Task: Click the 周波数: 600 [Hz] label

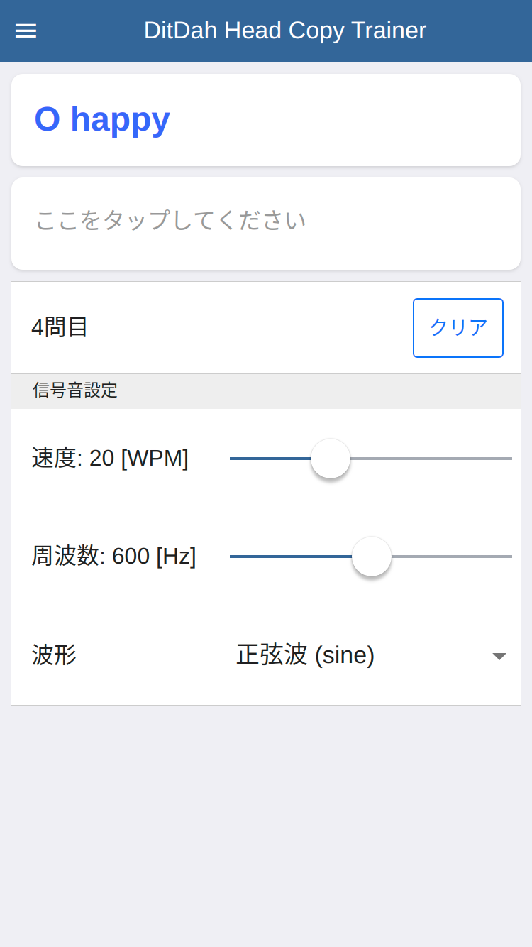Action: pos(113,557)
